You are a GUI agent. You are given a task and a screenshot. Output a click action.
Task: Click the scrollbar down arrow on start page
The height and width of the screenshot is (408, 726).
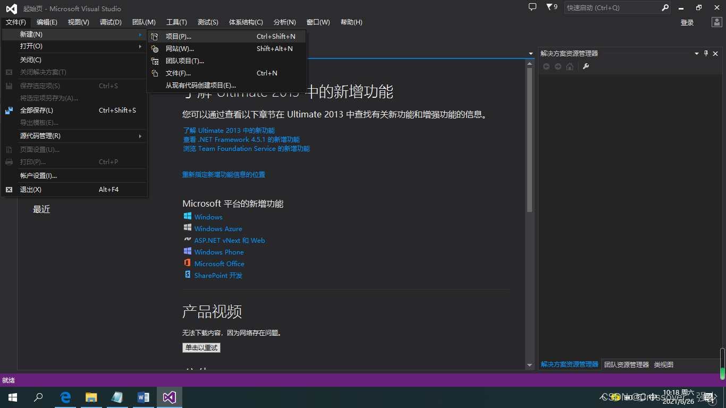[530, 365]
